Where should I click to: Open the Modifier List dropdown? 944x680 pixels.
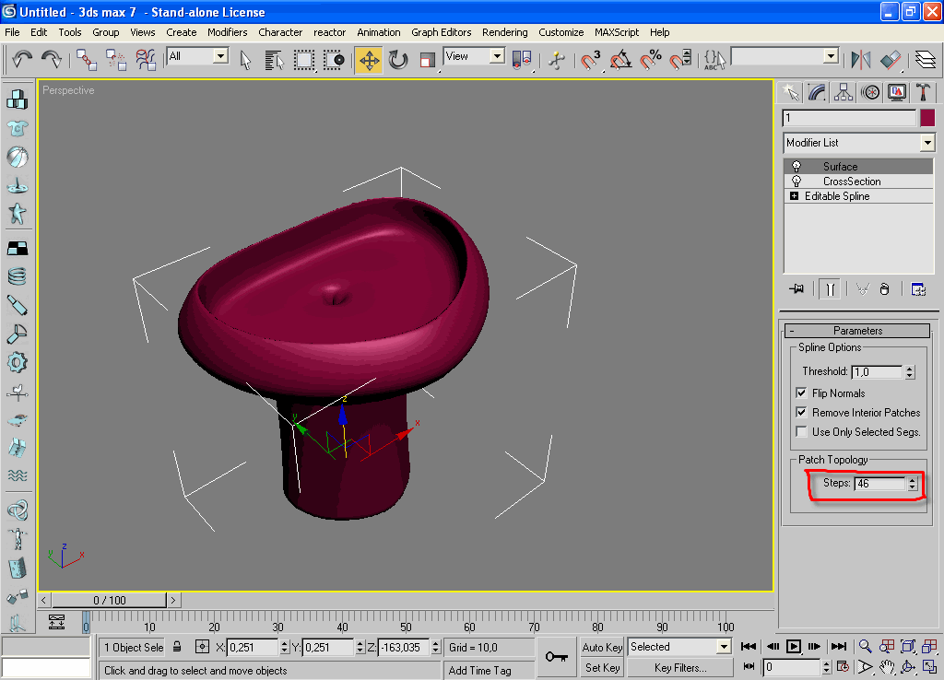pos(926,143)
